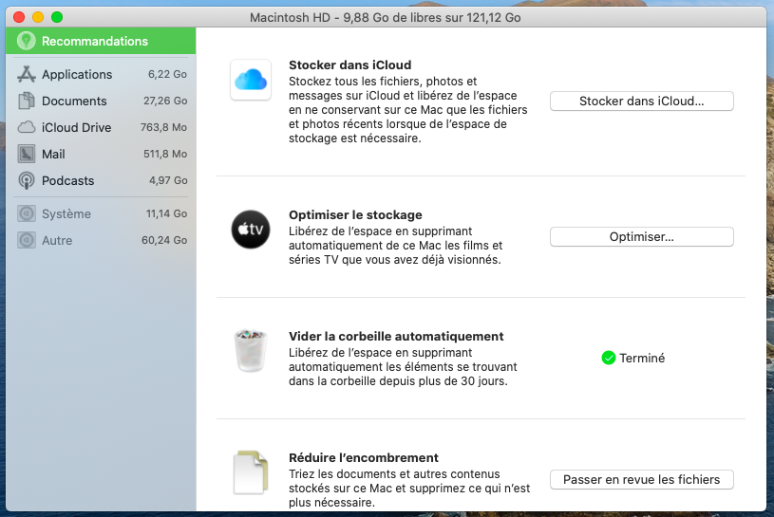Viewport: 774px width, 517px height.
Task: Select the Recommandations sidebar entry
Action: pos(101,41)
